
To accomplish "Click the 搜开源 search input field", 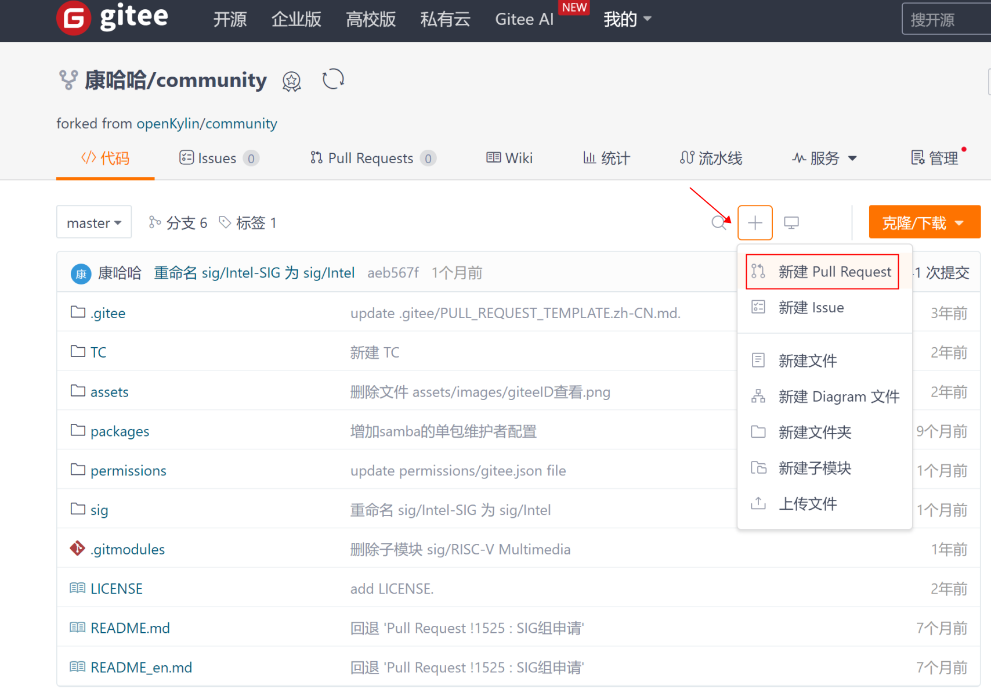I will click(x=946, y=19).
